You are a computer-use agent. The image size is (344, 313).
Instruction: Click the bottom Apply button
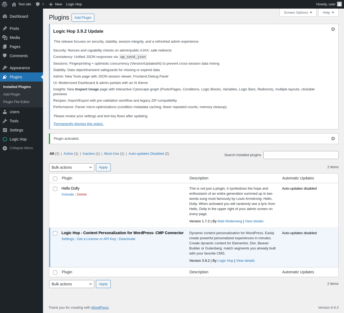[103, 284]
